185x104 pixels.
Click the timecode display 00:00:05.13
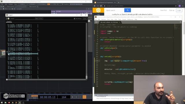pos(47,97)
